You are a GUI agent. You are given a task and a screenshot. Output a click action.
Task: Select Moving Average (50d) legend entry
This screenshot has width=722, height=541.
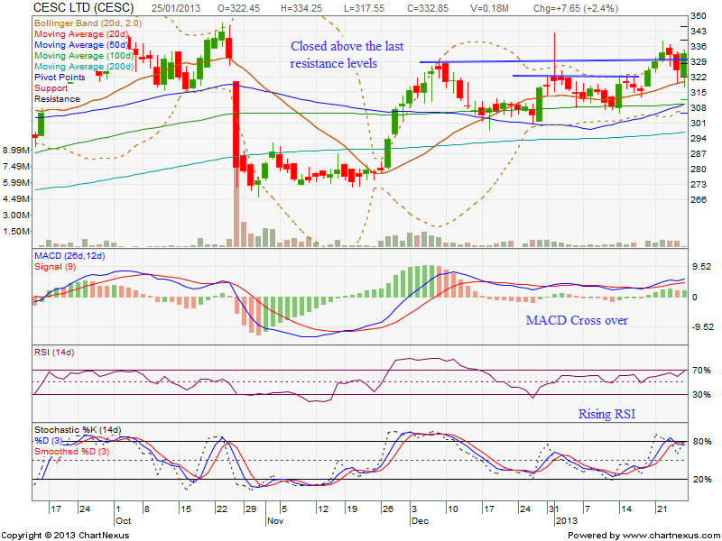[x=81, y=44]
